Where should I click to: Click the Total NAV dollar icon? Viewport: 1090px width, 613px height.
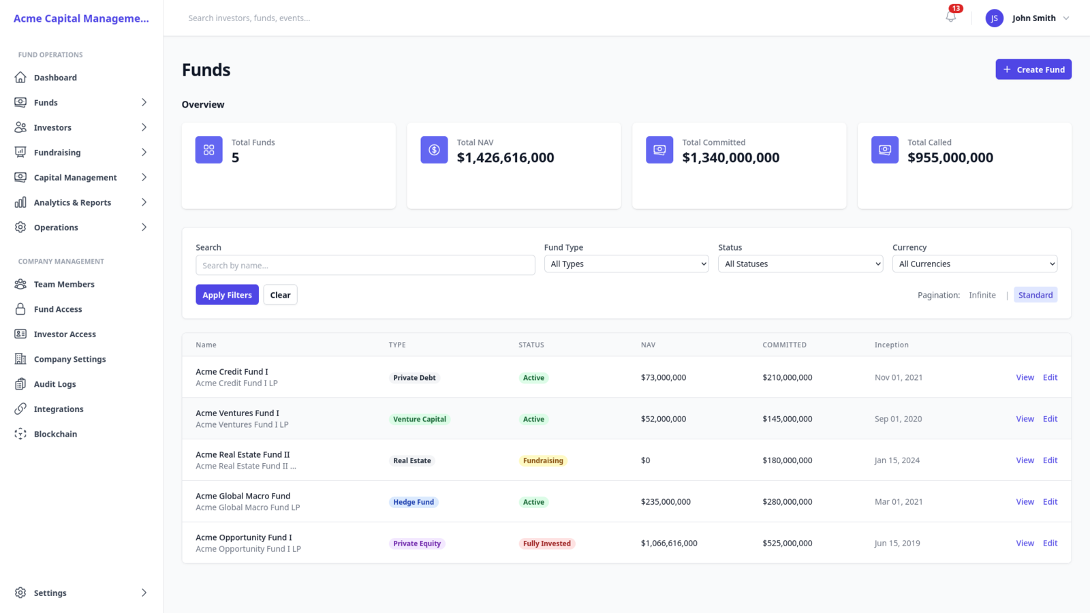[434, 150]
